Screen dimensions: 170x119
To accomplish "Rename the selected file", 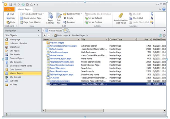I will (x=69, y=22).
